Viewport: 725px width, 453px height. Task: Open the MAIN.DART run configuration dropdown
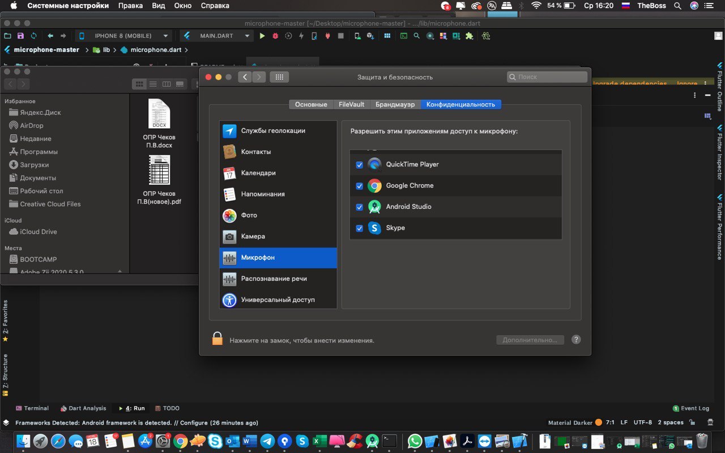coord(216,36)
